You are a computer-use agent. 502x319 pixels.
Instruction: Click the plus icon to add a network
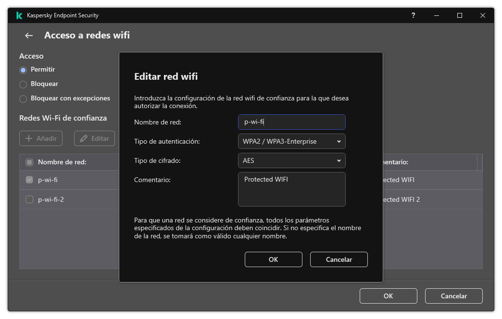point(28,138)
